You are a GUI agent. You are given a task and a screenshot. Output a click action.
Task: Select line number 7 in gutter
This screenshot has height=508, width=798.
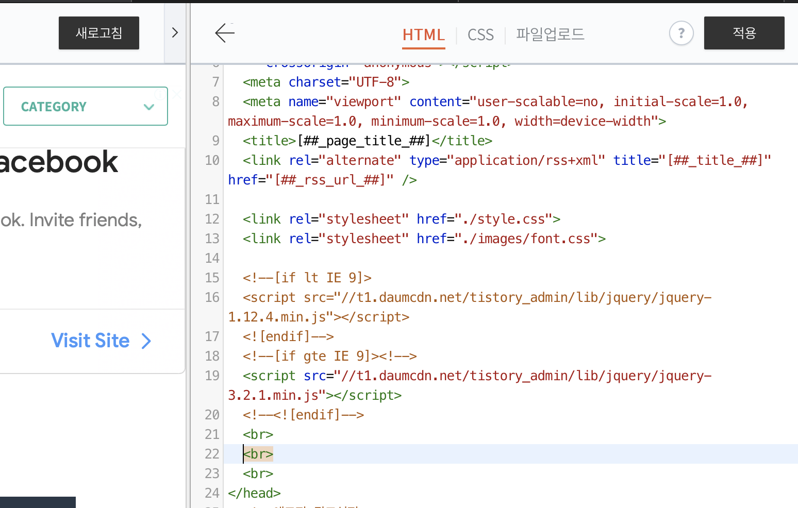point(216,82)
